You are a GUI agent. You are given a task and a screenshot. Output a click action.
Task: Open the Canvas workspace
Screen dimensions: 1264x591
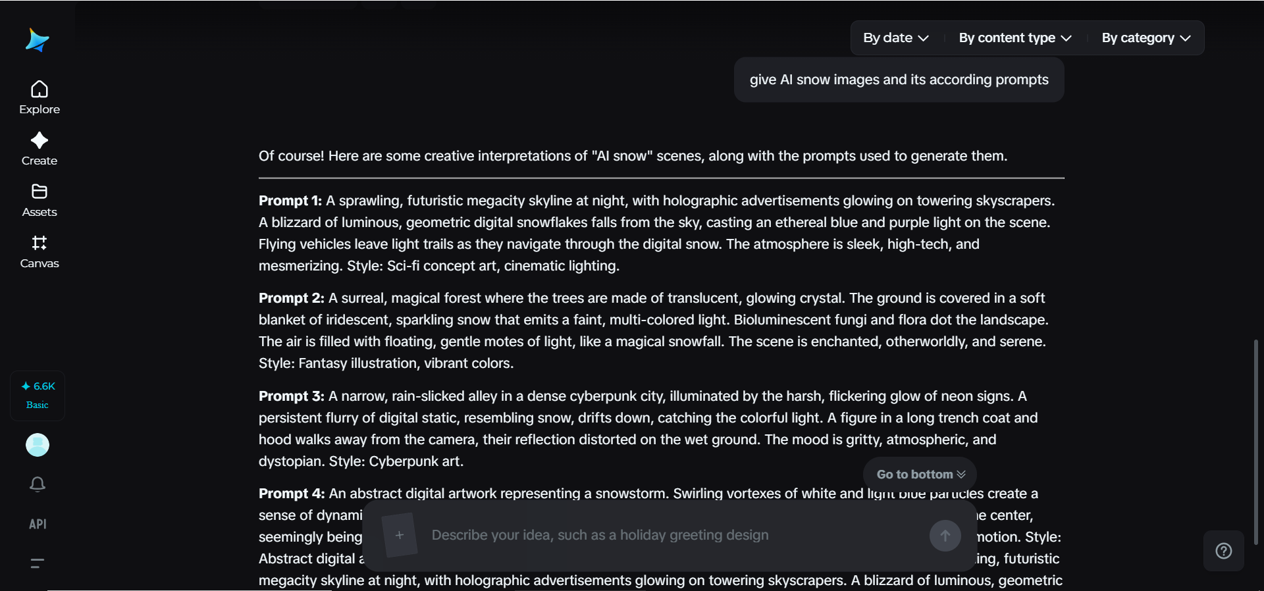(x=39, y=251)
